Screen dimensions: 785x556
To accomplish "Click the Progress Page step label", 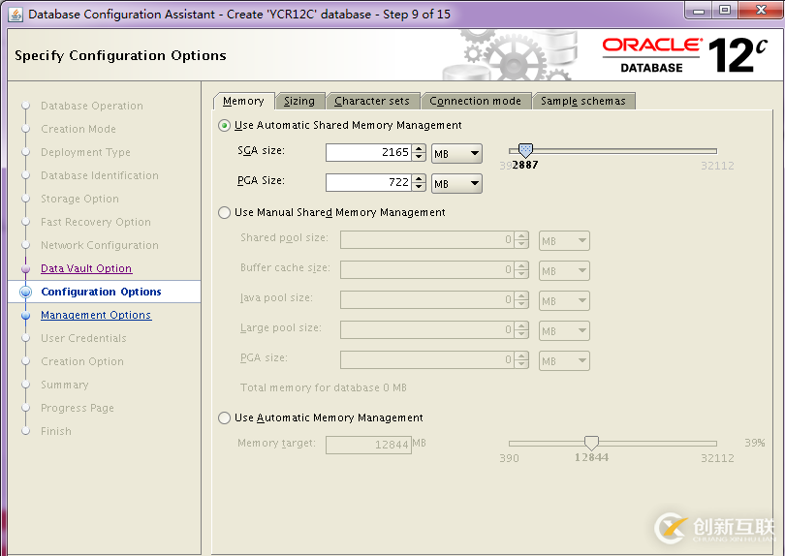I will [x=78, y=409].
